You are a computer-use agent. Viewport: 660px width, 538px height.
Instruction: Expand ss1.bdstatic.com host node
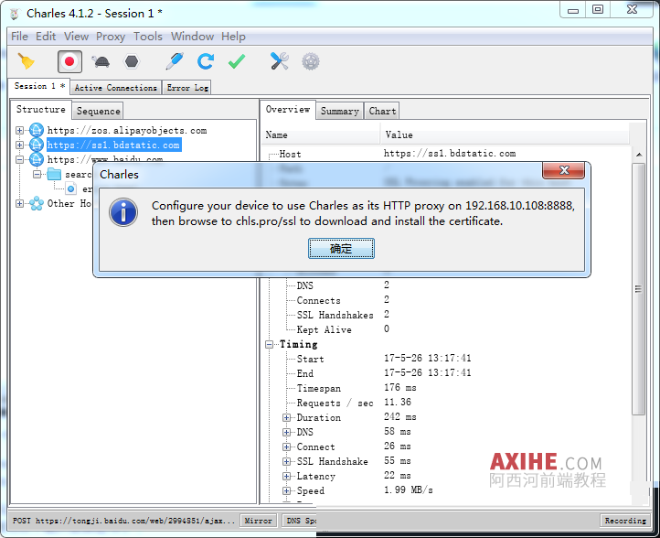click(x=19, y=145)
